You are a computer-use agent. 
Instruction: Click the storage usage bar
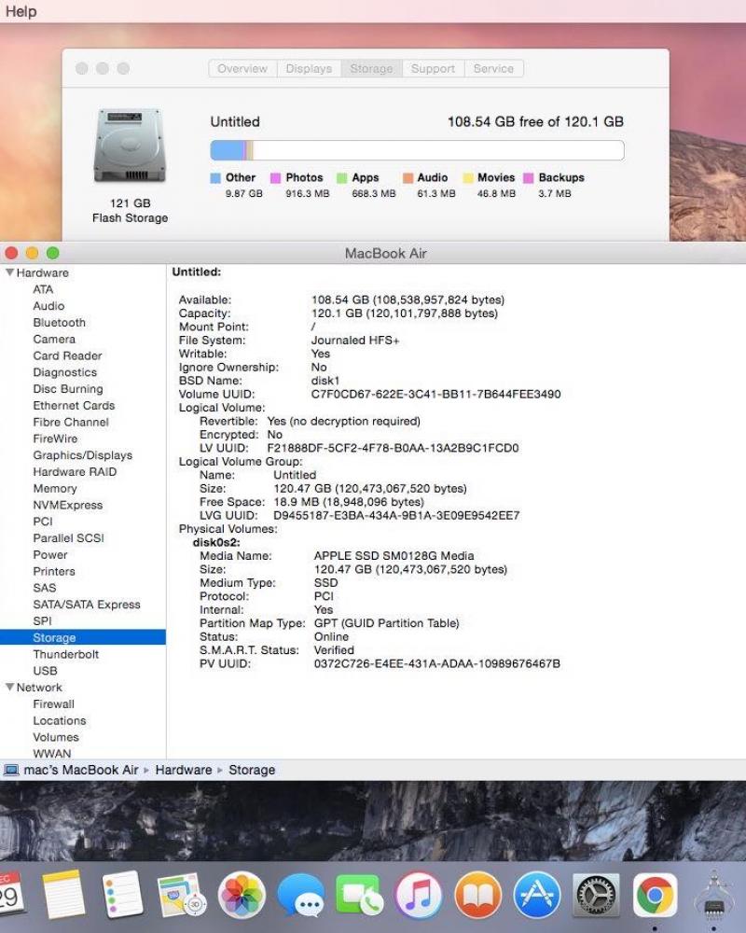pyautogui.click(x=417, y=150)
